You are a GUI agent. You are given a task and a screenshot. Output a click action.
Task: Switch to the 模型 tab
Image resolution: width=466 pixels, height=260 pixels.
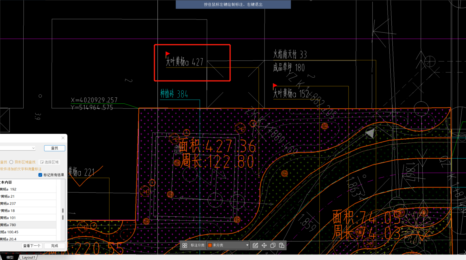tap(9, 257)
